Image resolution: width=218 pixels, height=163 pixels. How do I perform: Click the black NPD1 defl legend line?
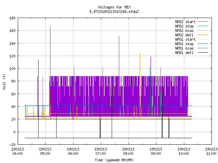click(x=203, y=53)
